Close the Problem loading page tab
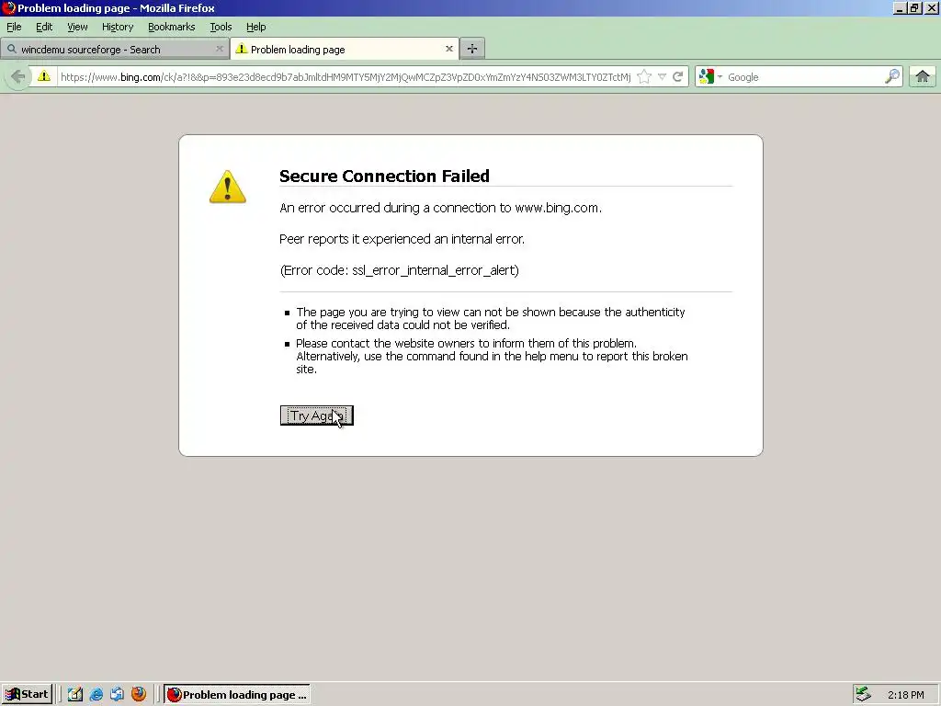The width and height of the screenshot is (941, 706). pos(448,49)
